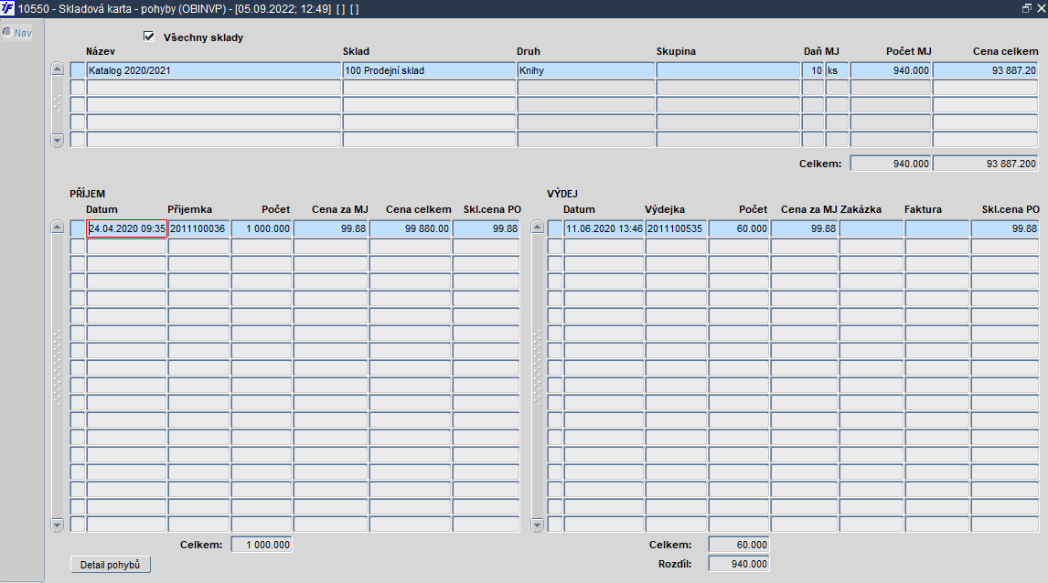
Task: Click the PŘÍJEM list scroll up arrow
Action: pos(57,227)
